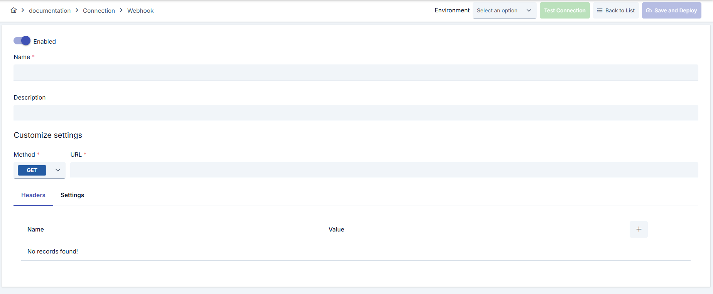Click the 'No records found!' text
Screen dimensions: 713x294
click(52, 252)
